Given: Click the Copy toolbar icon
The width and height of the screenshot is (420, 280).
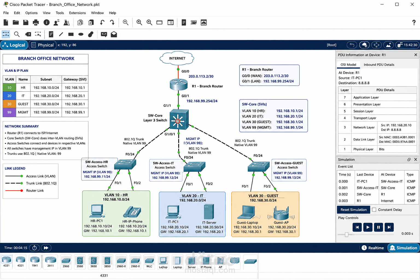Looking at the screenshot, I should [80, 22].
